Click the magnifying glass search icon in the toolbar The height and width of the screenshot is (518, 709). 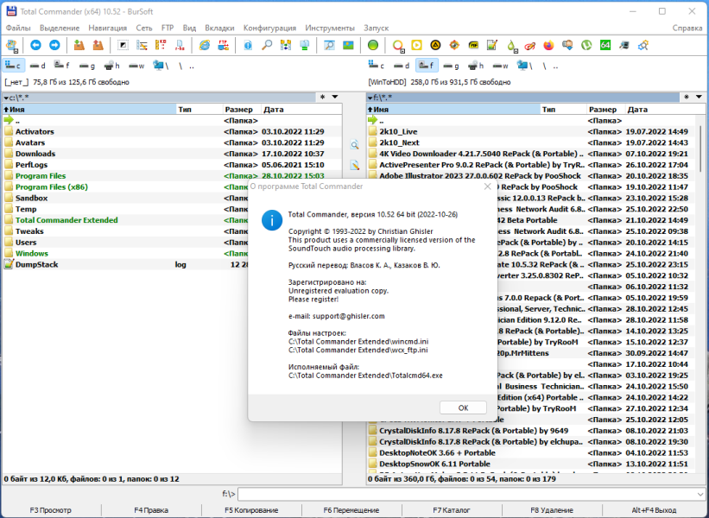click(267, 45)
